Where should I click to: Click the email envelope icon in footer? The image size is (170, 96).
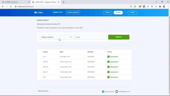coord(117,91)
